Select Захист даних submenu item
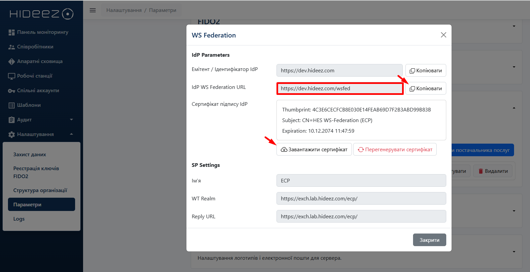The image size is (530, 272). point(30,155)
